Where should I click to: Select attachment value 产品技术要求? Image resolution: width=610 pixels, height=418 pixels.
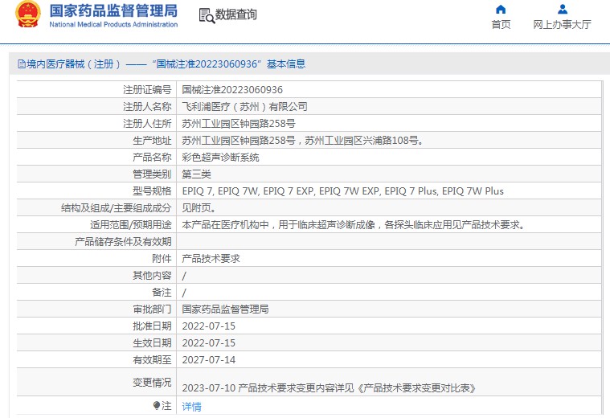[x=211, y=258]
